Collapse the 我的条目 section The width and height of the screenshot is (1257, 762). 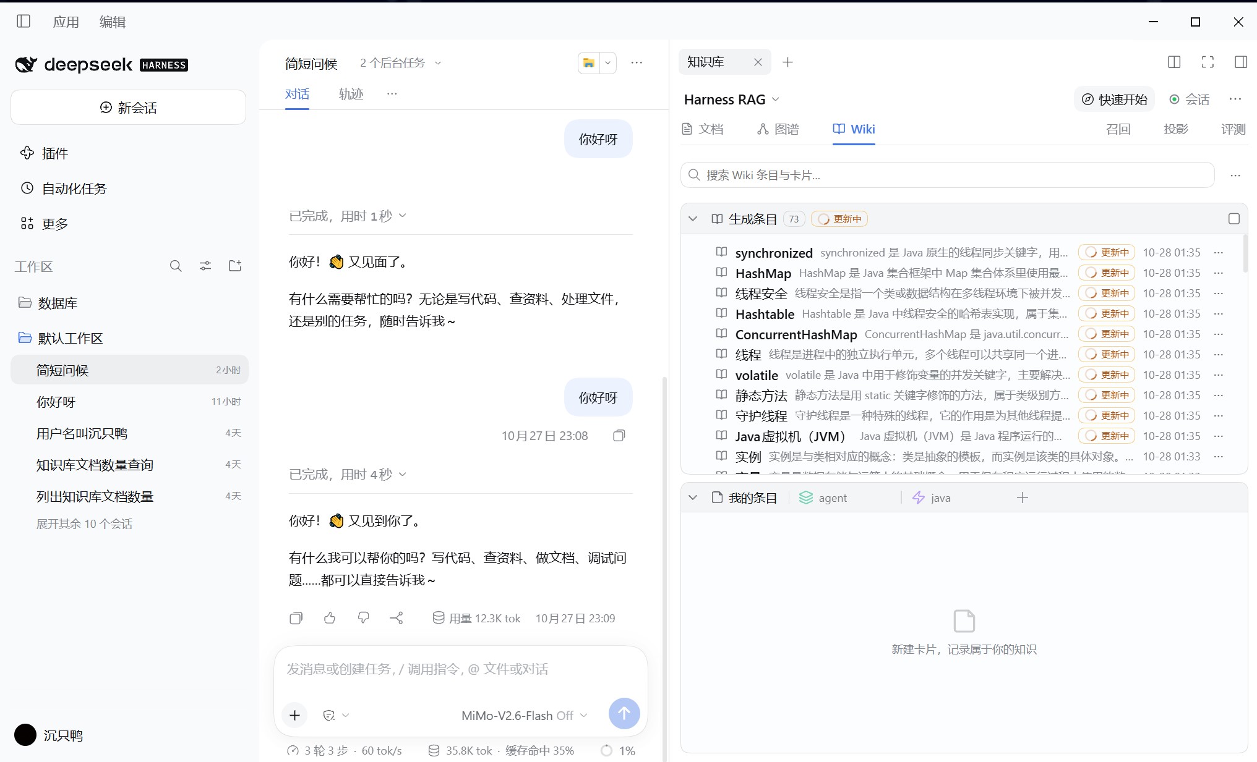tap(693, 497)
